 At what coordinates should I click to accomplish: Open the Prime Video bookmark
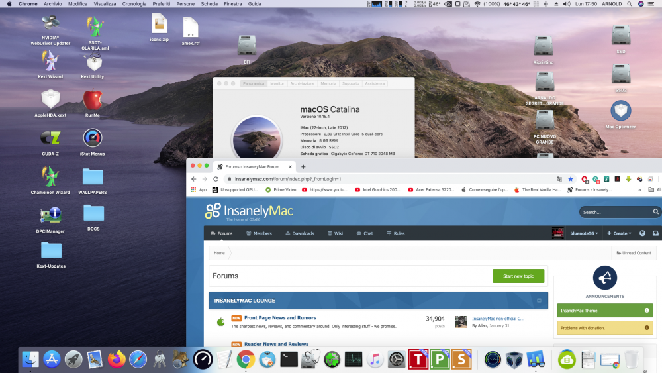281,189
